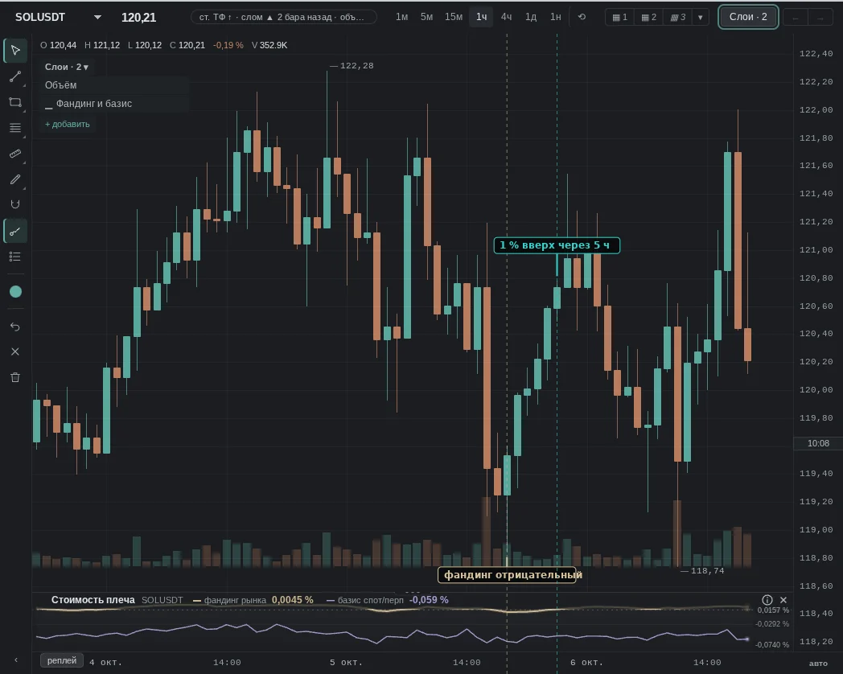Select the trend line drawing tool
Viewport: 843px width, 674px height.
(15, 77)
